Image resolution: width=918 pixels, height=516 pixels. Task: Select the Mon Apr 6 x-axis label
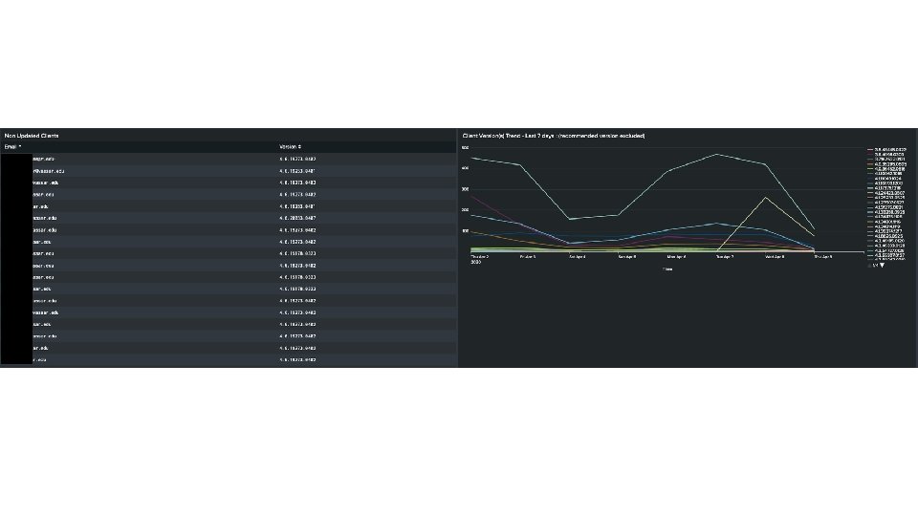coord(676,257)
